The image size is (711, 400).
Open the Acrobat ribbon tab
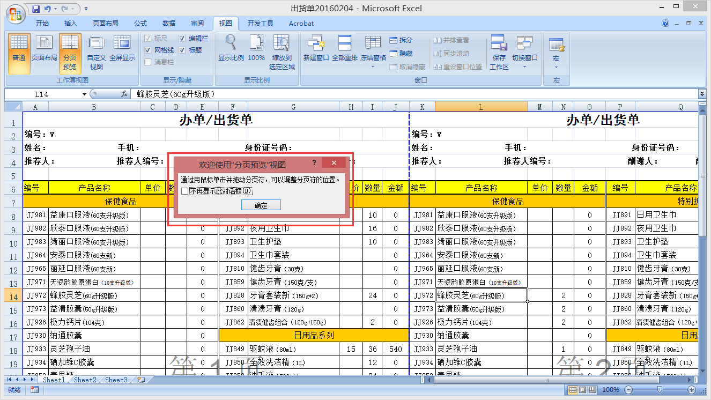[301, 24]
